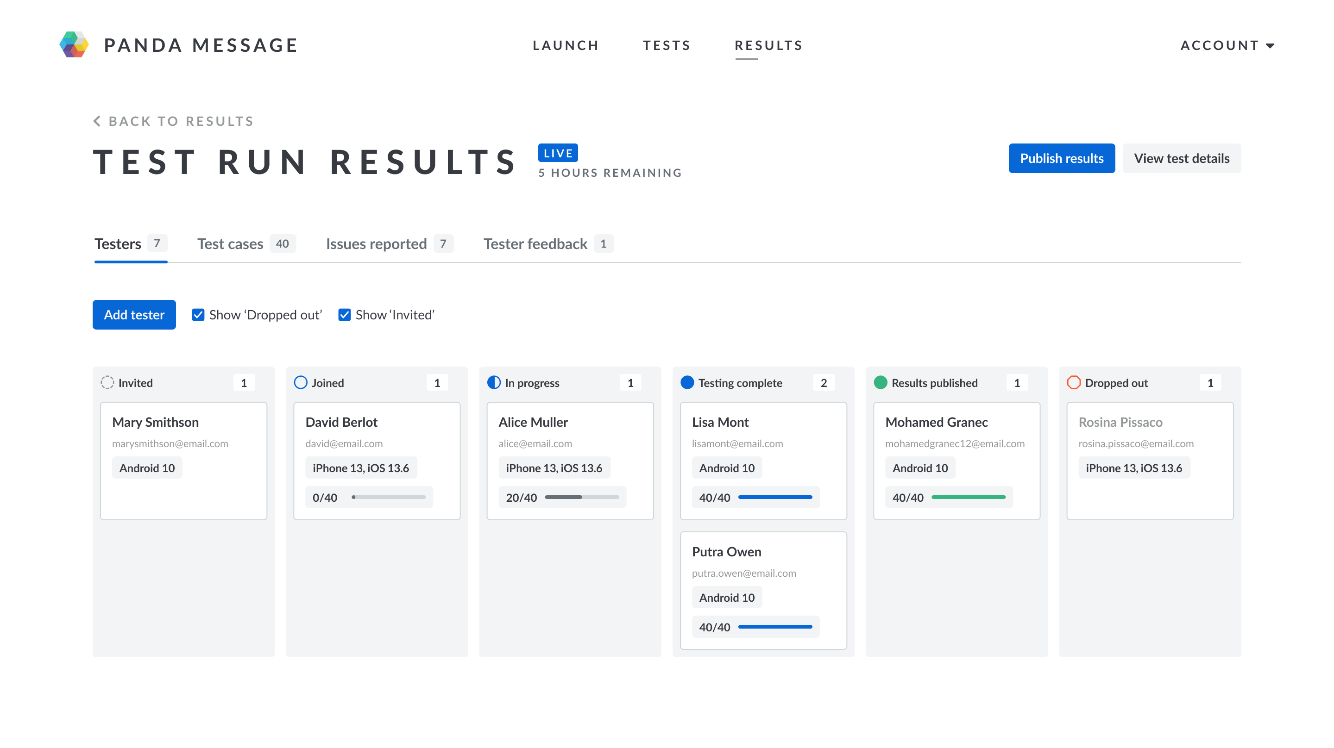Click Lisa Mont's 40/40 progress bar
The height and width of the screenshot is (748, 1334).
coord(775,498)
